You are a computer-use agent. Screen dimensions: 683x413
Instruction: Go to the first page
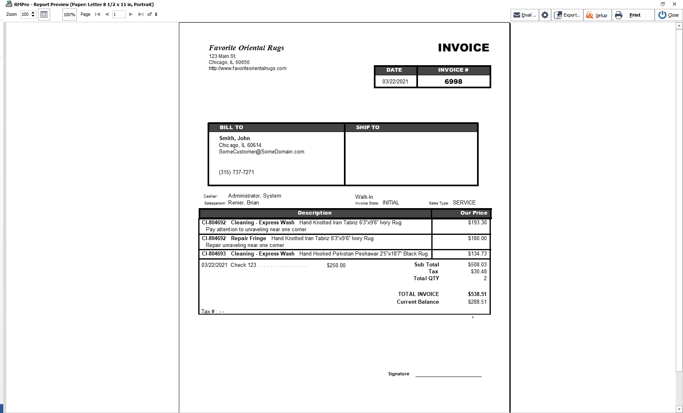(x=98, y=14)
